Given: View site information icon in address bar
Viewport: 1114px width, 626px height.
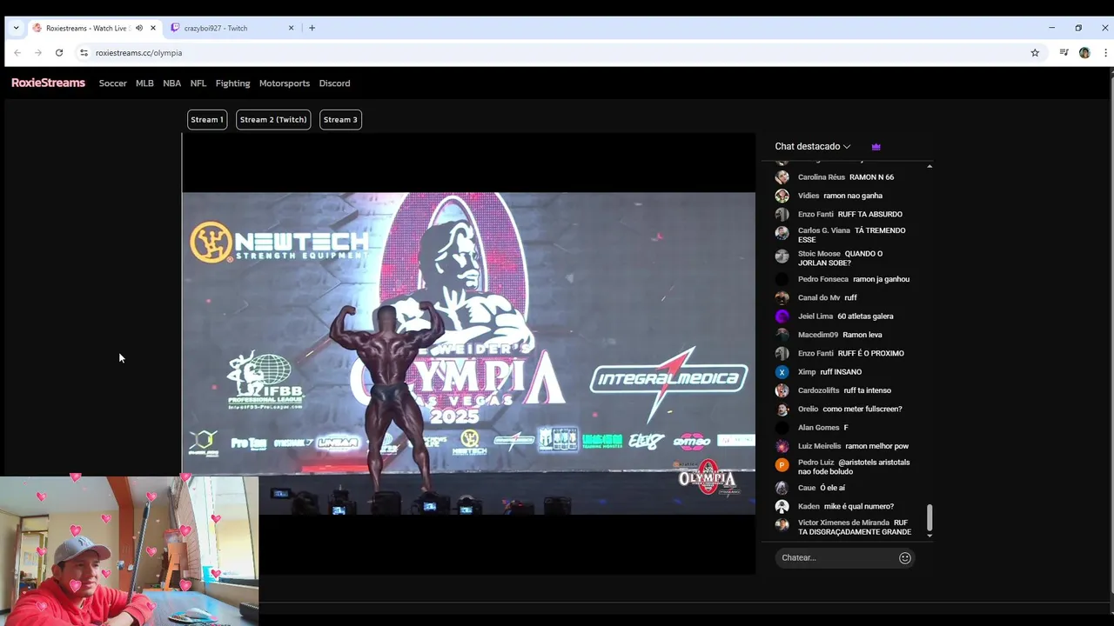Looking at the screenshot, I should click(84, 53).
